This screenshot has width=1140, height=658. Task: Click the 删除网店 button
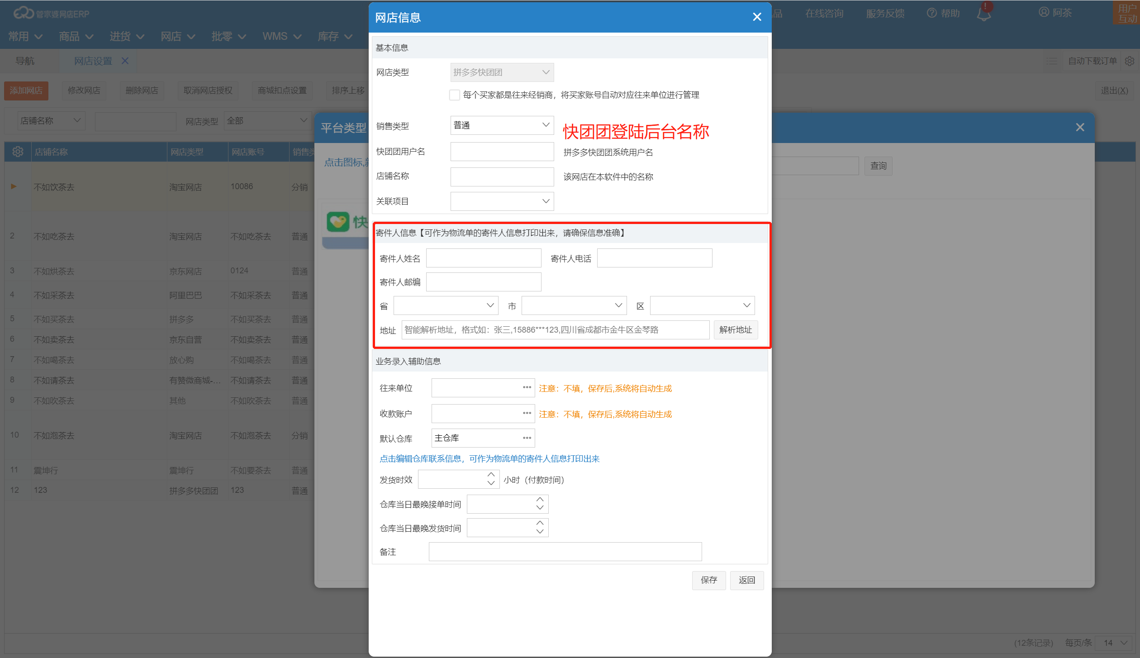pyautogui.click(x=142, y=91)
